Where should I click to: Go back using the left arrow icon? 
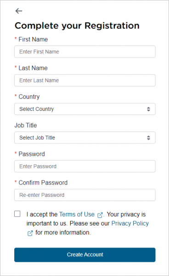click(x=19, y=11)
